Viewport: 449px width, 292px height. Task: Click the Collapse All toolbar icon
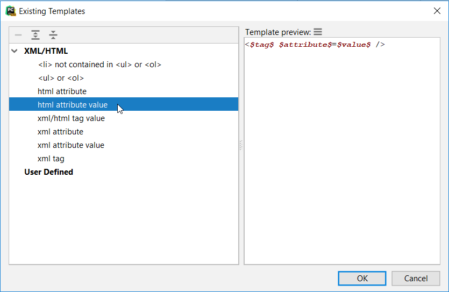(x=53, y=35)
